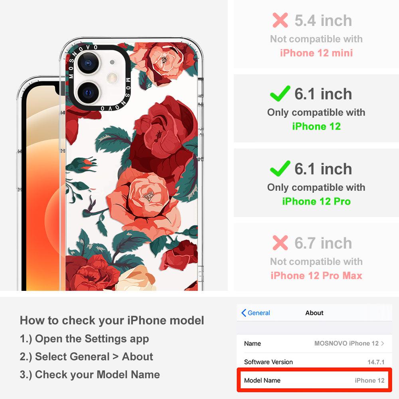This screenshot has width=399, height=399.
Task: Select the Software Version row
Action: tap(314, 362)
